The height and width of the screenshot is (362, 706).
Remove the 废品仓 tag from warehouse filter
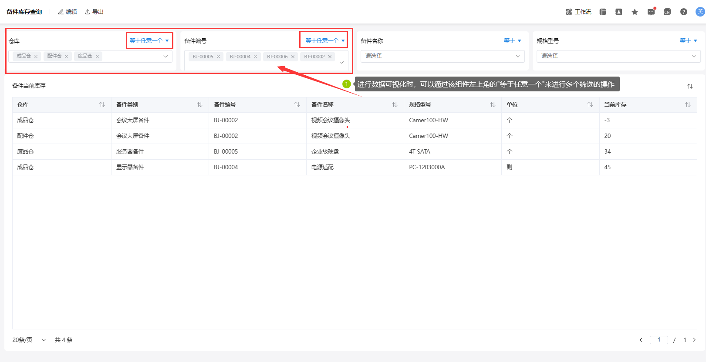(97, 56)
